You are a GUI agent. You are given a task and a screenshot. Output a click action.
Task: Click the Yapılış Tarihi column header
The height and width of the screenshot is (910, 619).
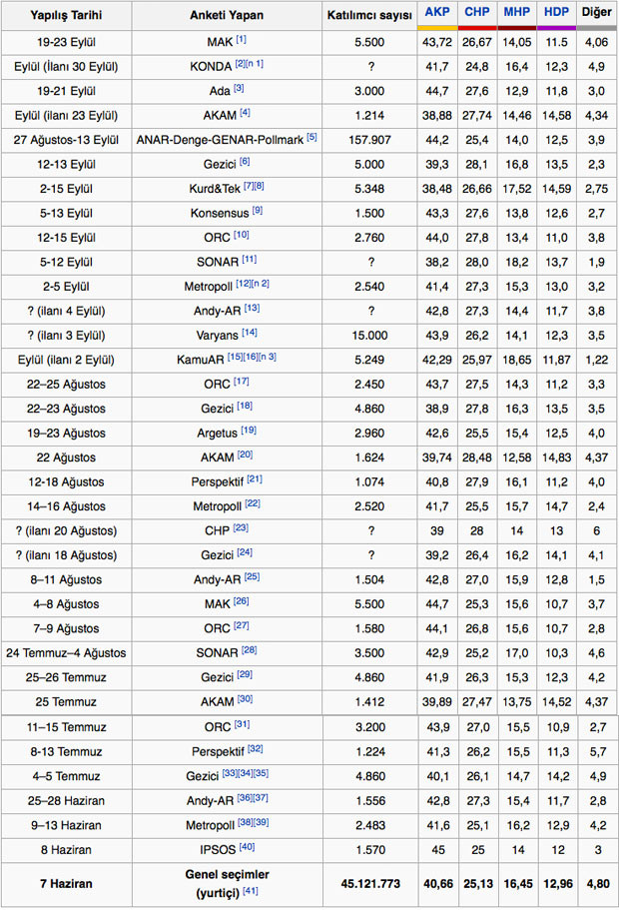(x=65, y=15)
